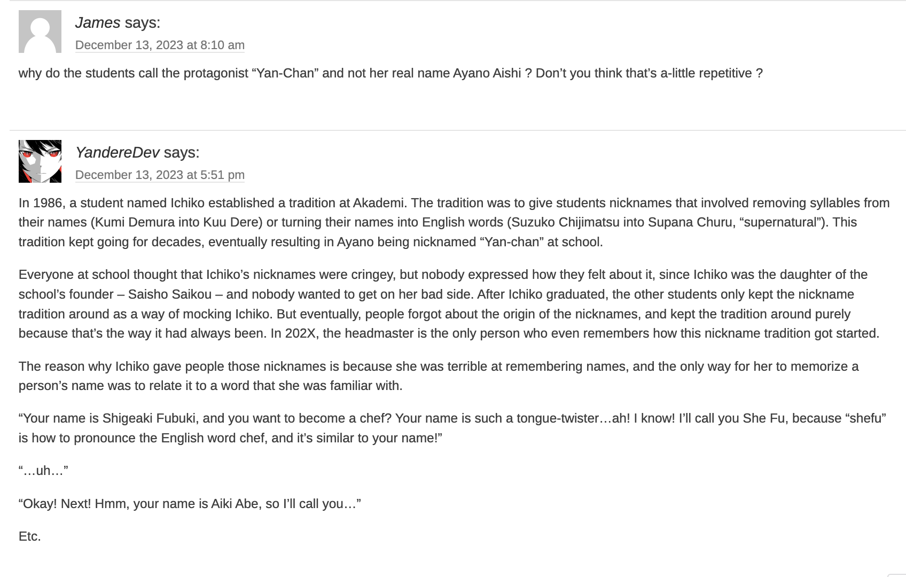Click the paragraph starting "Everyone at school thought"
This screenshot has width=906, height=577.
coord(449,304)
